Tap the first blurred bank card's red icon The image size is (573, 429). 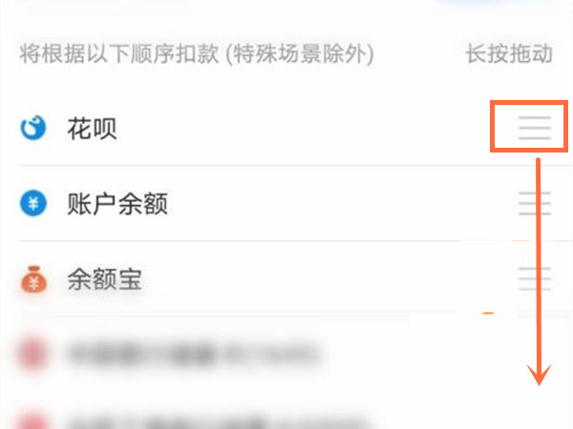point(32,354)
